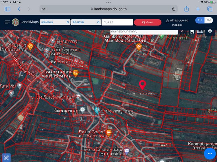217x162 pixels.
Task: Open the drawing tools button
Action: [x=6, y=158]
